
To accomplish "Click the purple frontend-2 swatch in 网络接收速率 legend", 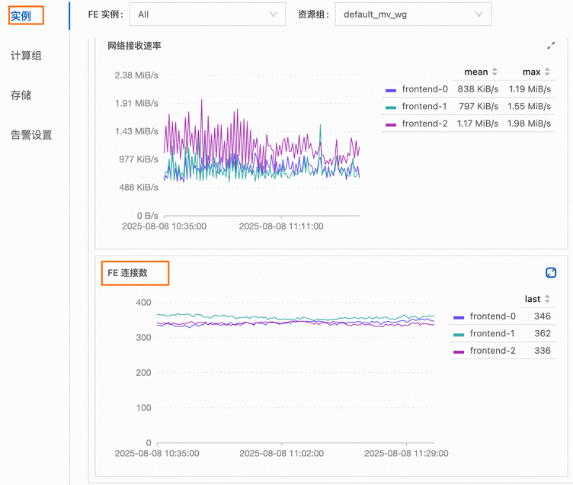I will pos(391,125).
